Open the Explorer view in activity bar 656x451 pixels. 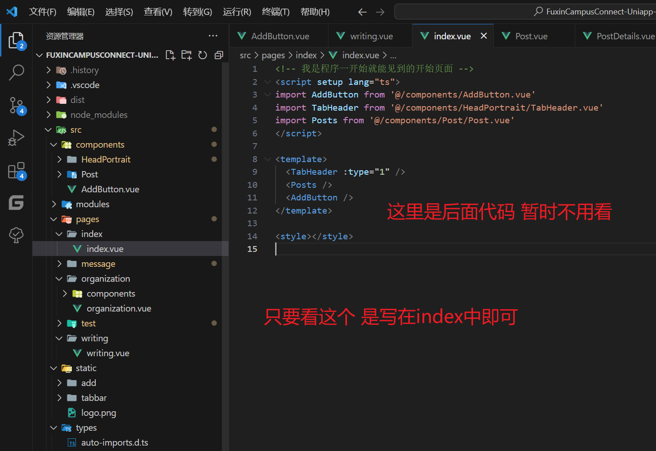[x=16, y=41]
